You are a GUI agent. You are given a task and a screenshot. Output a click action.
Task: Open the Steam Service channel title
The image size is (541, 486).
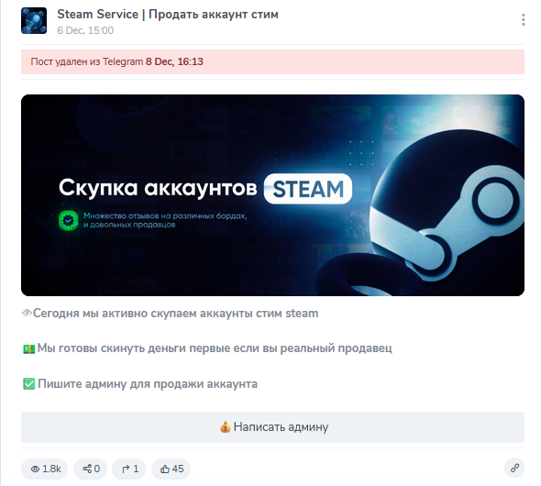(168, 15)
